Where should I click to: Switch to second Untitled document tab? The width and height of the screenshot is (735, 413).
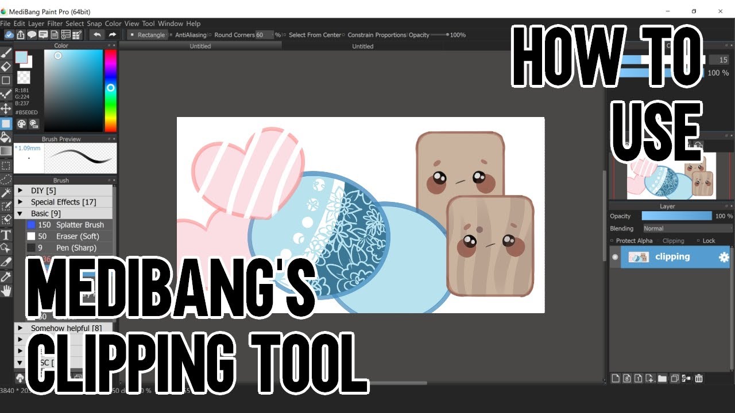(363, 46)
